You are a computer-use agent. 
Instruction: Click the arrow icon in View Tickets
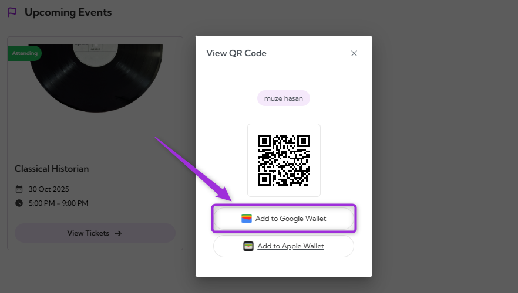coord(118,233)
